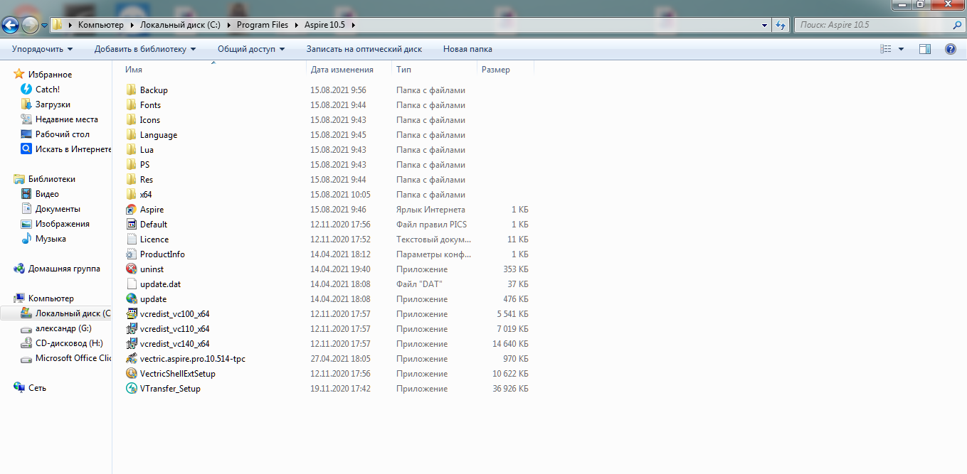
Task: Open the александр (G:) drive
Action: 63,328
